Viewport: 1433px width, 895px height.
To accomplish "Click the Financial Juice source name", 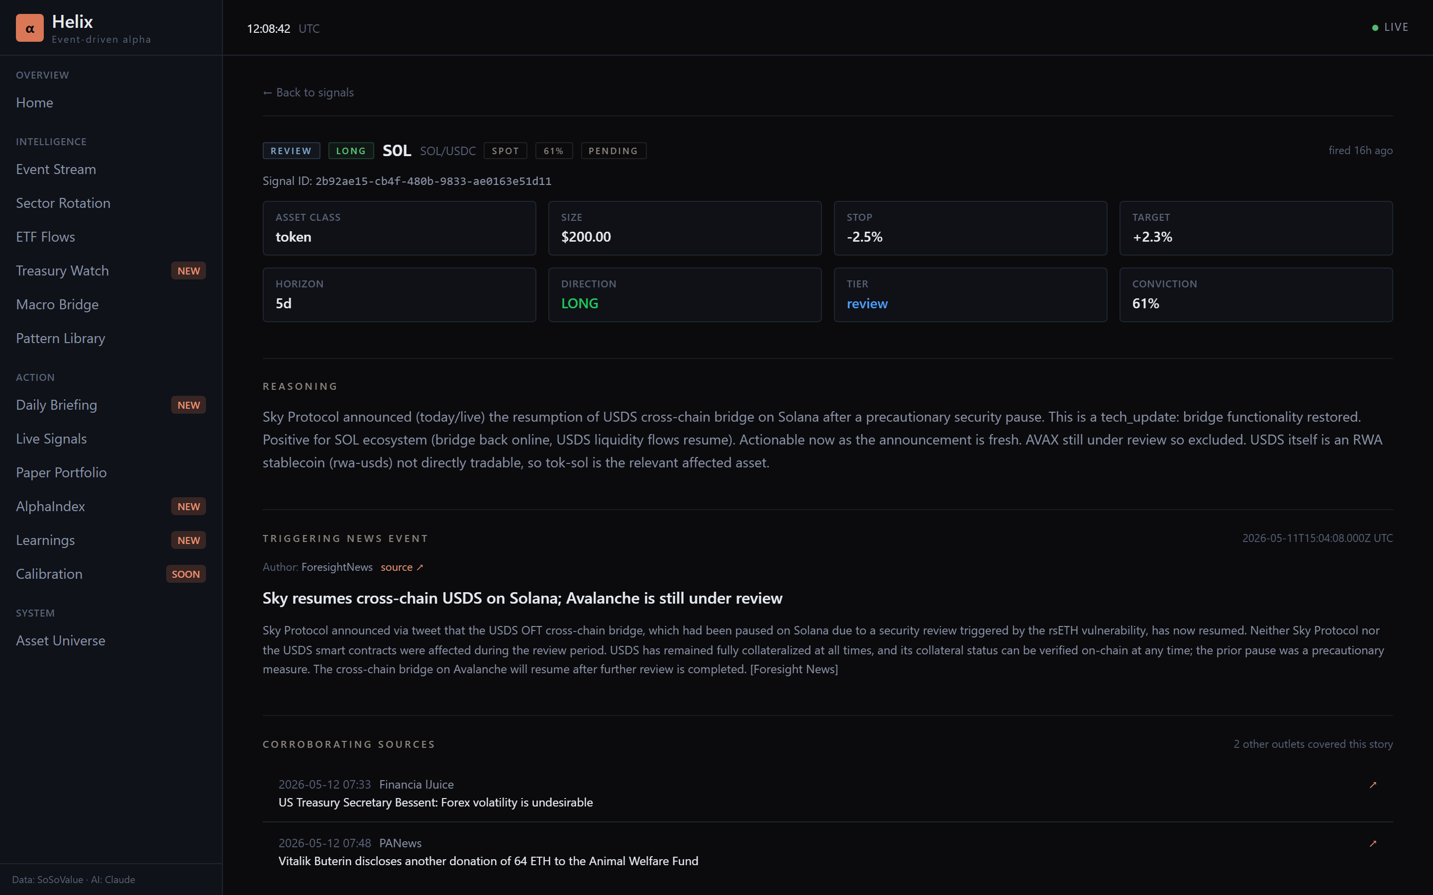I will [416, 784].
